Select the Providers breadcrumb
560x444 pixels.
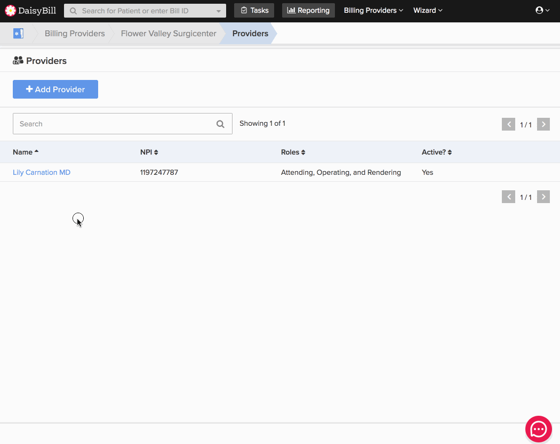(x=250, y=34)
